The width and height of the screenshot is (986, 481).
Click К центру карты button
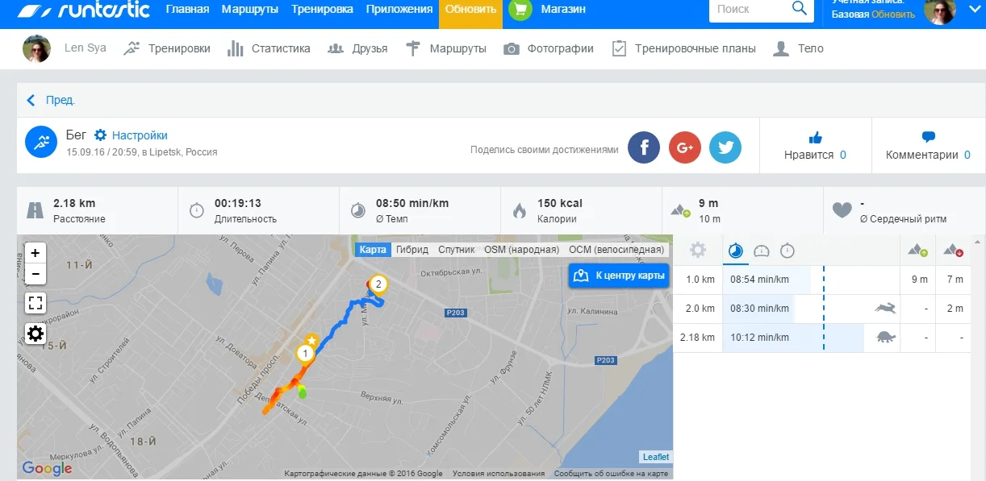tap(619, 276)
